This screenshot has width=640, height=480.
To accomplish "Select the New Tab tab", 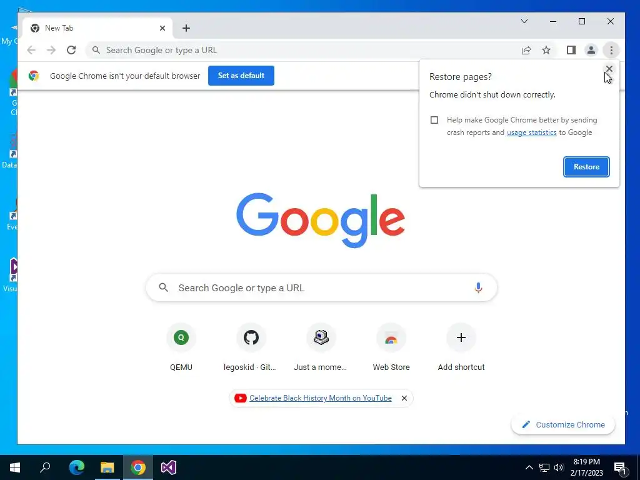I will 98,28.
